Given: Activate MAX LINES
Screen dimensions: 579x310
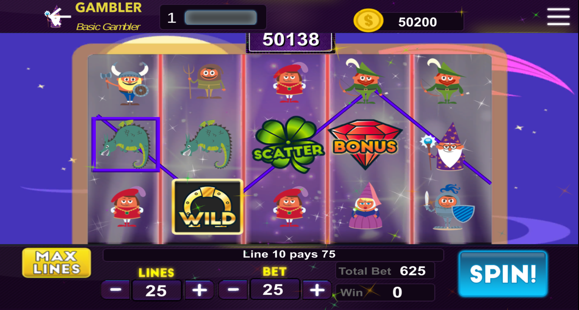Looking at the screenshot, I should point(57,263).
